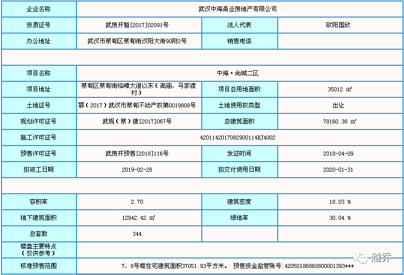Screen dimensions: 404x275
Task: Click the 规划许可证号 label
Action: [x=38, y=121]
